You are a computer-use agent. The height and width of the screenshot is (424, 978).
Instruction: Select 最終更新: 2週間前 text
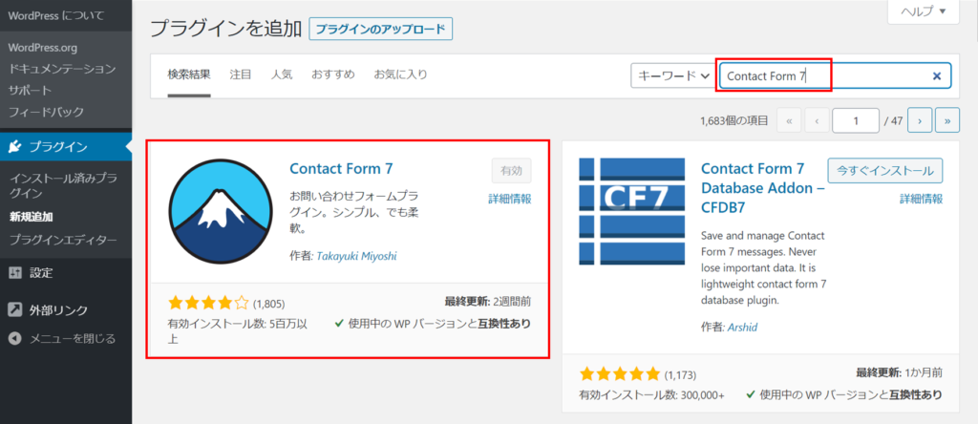[488, 302]
